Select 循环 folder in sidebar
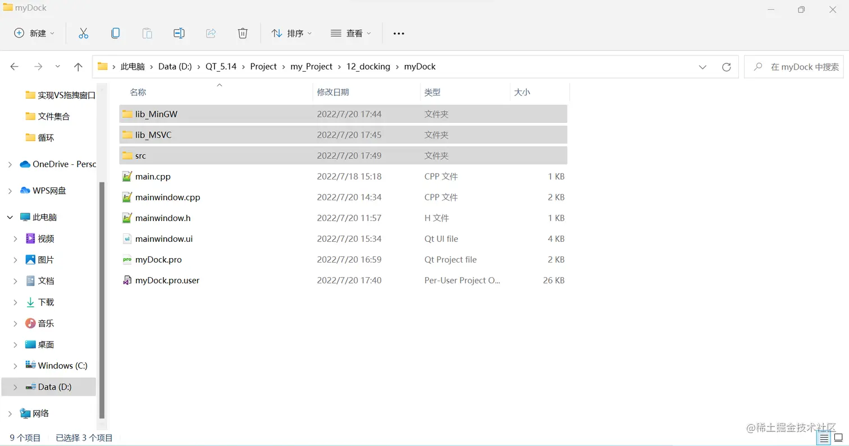The image size is (849, 446). tap(40, 137)
